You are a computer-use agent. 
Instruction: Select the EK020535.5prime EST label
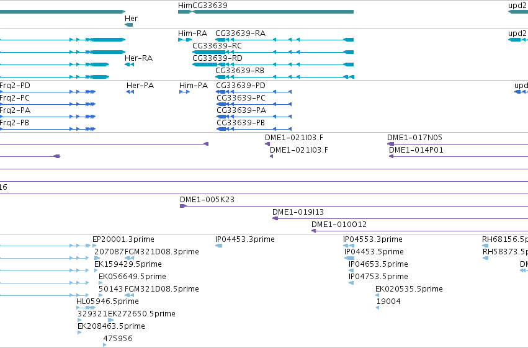pyautogui.click(x=409, y=289)
